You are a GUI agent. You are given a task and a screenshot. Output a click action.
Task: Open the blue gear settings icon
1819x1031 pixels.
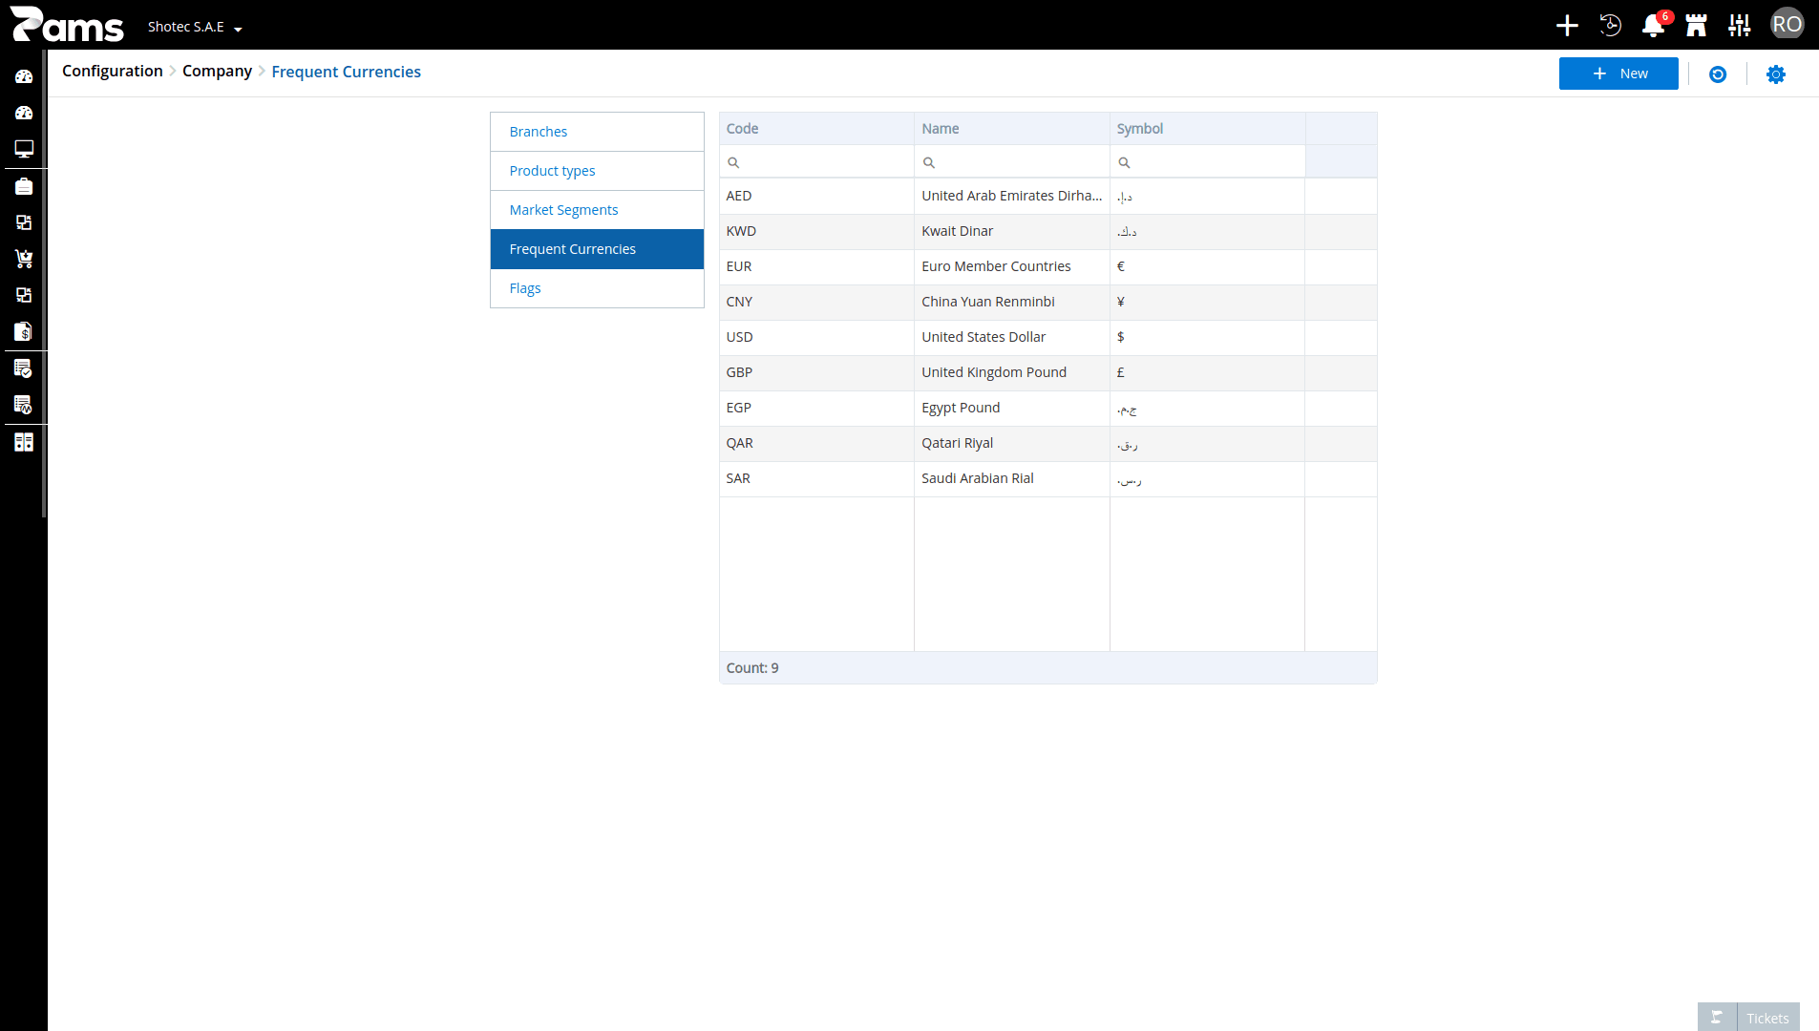pos(1775,74)
